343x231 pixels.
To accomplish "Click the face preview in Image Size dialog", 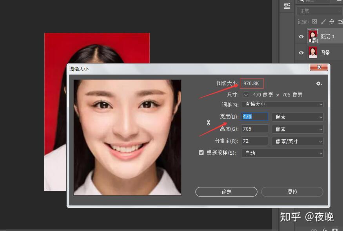I will 127,137.
